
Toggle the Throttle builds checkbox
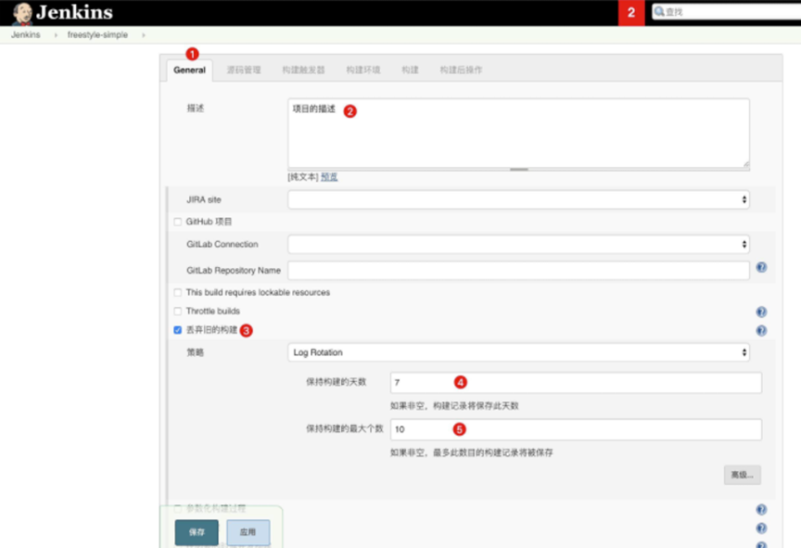(178, 311)
